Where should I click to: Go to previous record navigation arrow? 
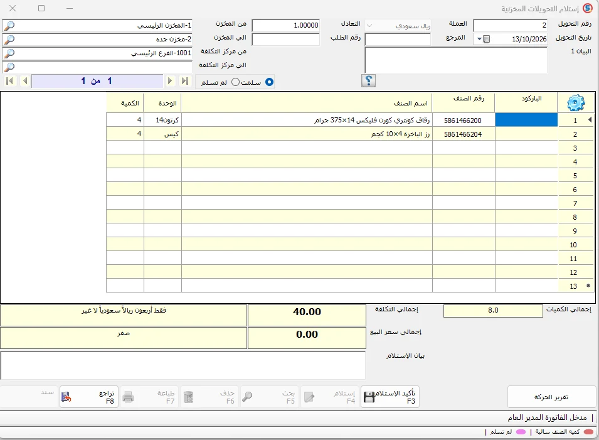point(25,81)
